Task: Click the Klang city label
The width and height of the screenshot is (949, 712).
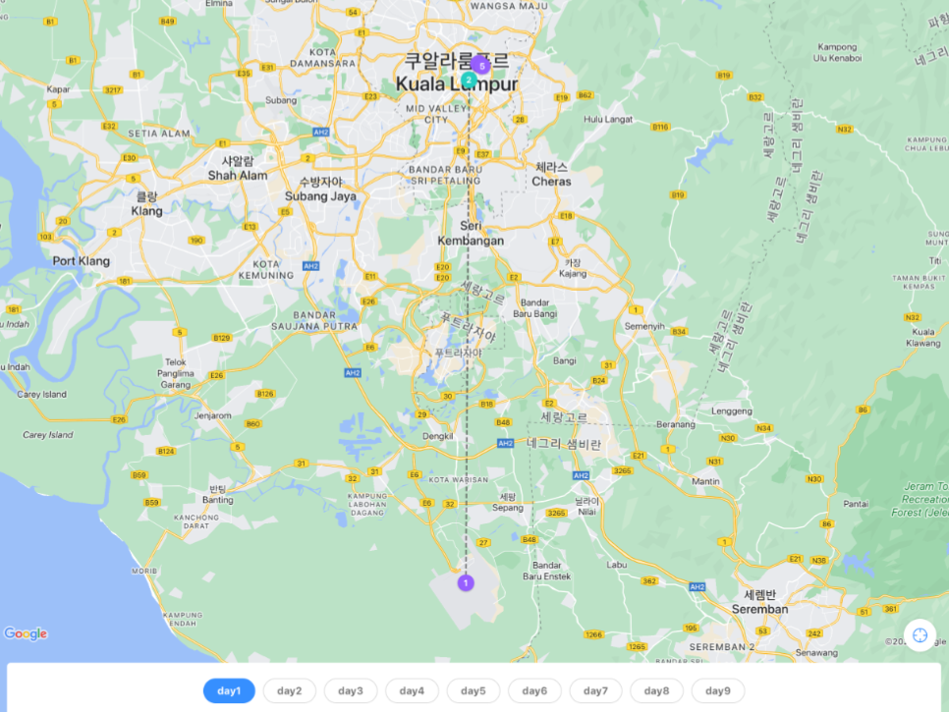Action: point(147,204)
